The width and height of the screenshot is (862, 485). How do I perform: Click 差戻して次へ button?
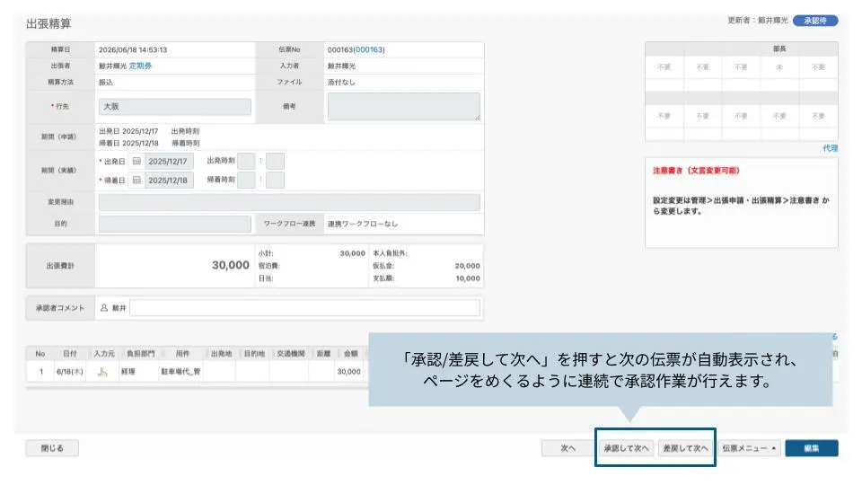click(685, 448)
